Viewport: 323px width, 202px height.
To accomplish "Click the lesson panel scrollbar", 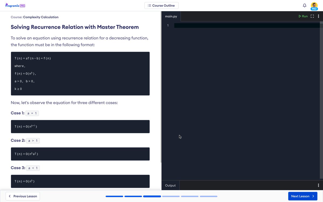I will tap(161, 87).
